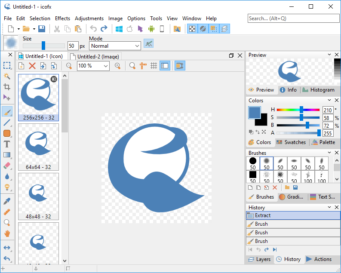Select the Magic Wand tool
Screen dimensions: 341x273
pyautogui.click(x=7, y=76)
